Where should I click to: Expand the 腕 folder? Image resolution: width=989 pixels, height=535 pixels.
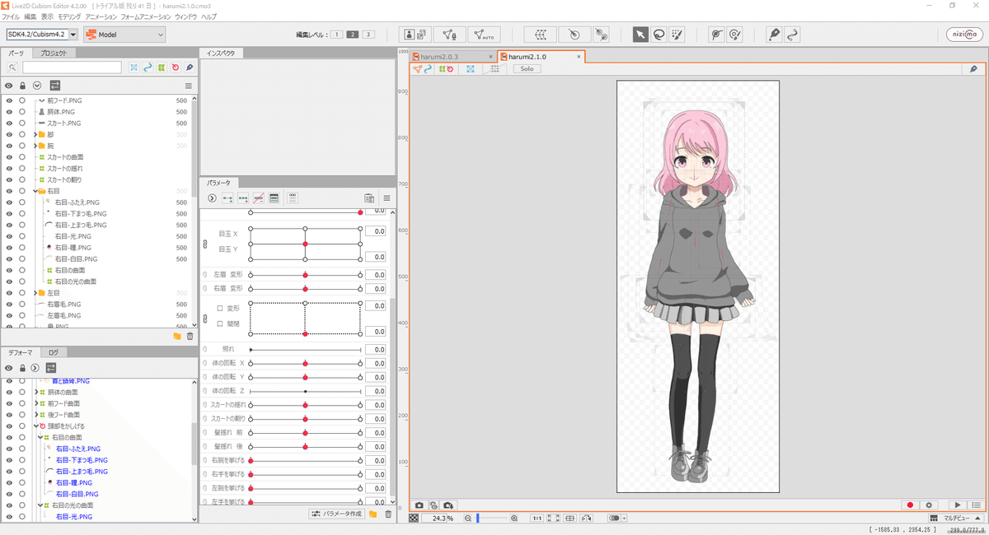(x=35, y=146)
